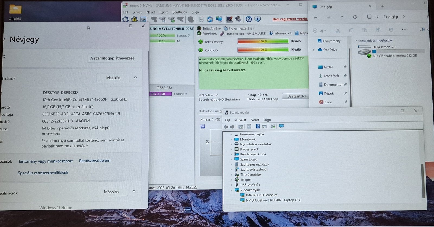
Task: Click the properties sheet icon in Eszközkezelő toolbar
Action: (249, 127)
